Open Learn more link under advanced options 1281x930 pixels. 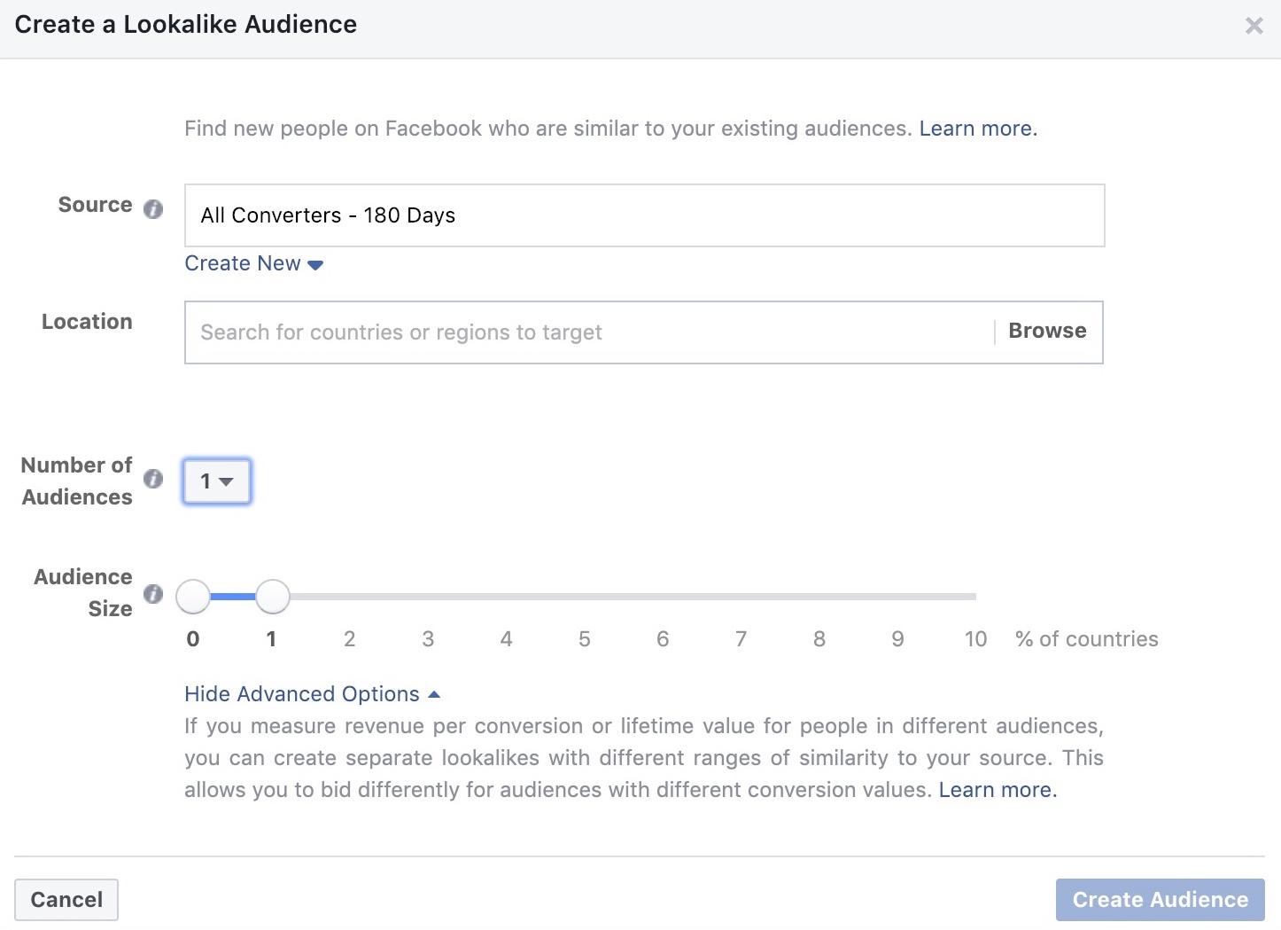click(x=998, y=790)
